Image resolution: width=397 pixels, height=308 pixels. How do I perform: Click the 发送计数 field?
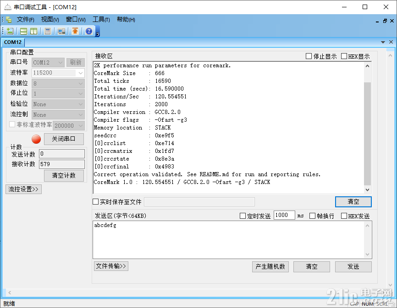62,154
